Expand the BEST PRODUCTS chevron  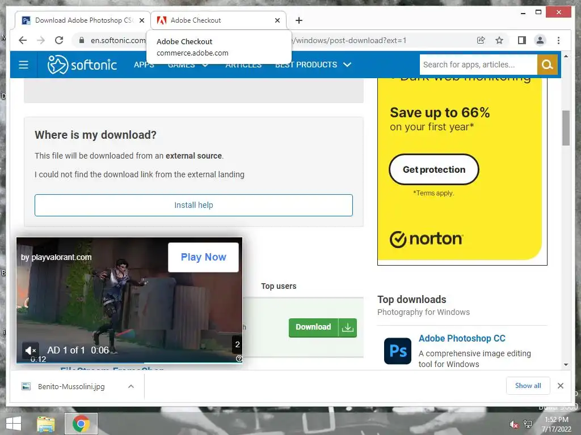[x=347, y=65]
